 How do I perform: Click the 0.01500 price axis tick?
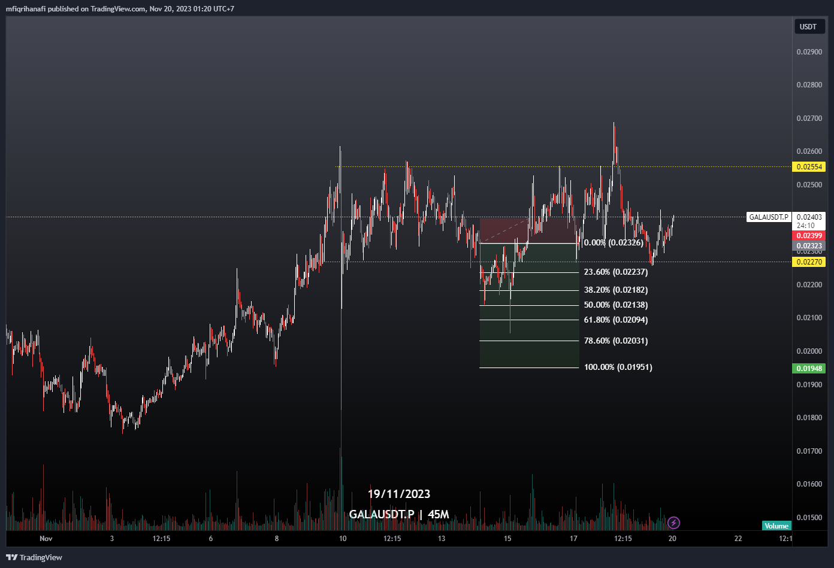click(809, 517)
